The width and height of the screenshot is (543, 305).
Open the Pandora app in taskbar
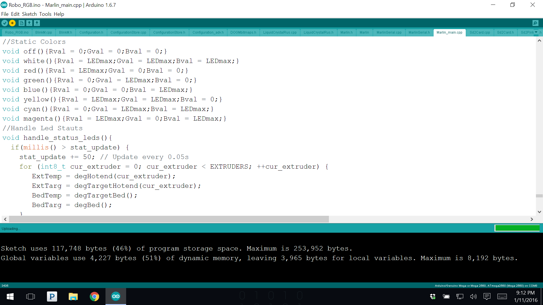52,297
